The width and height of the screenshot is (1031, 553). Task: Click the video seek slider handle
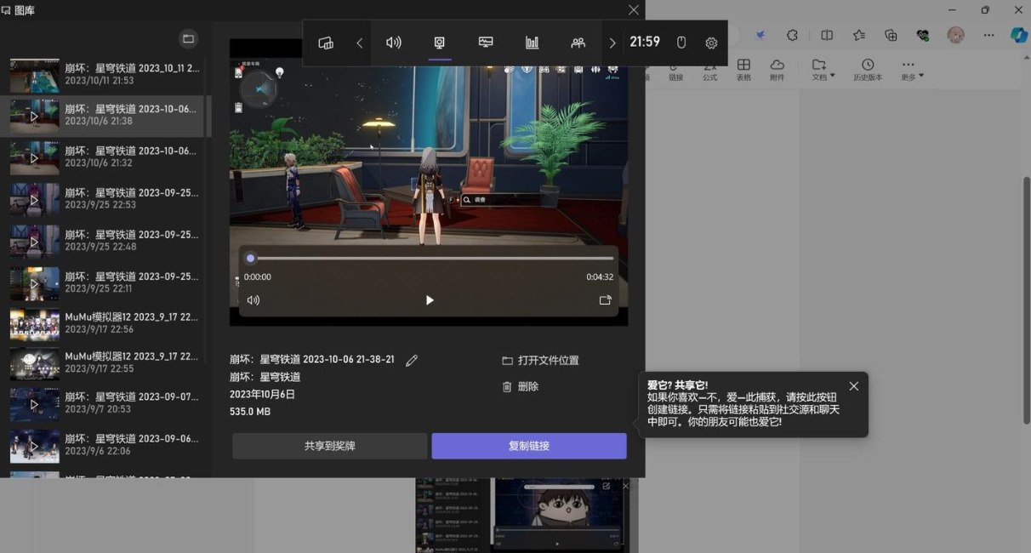[250, 258]
